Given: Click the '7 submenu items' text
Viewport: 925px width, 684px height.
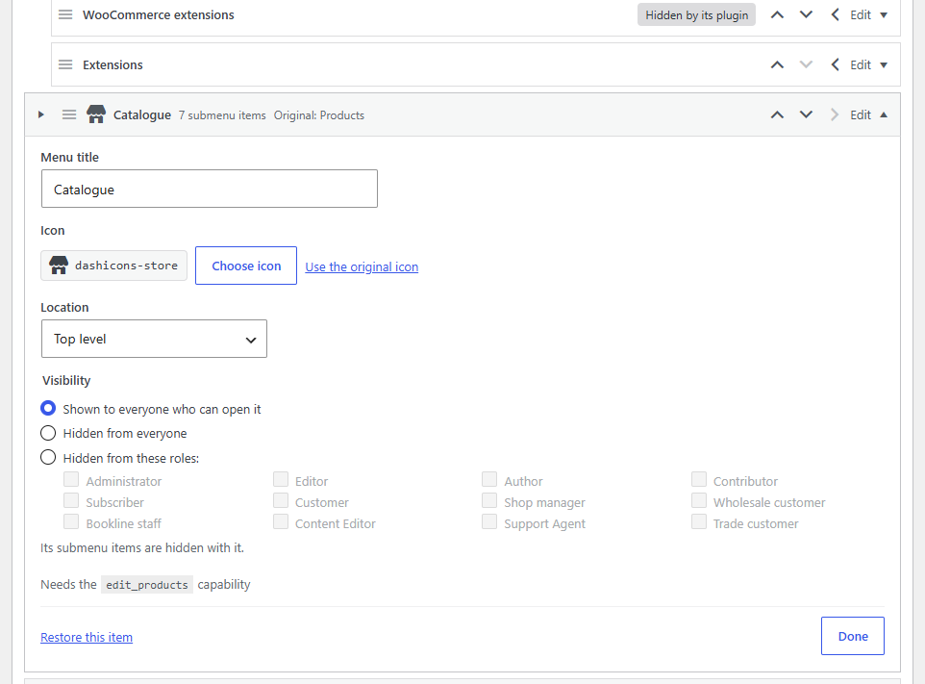Looking at the screenshot, I should (x=222, y=115).
